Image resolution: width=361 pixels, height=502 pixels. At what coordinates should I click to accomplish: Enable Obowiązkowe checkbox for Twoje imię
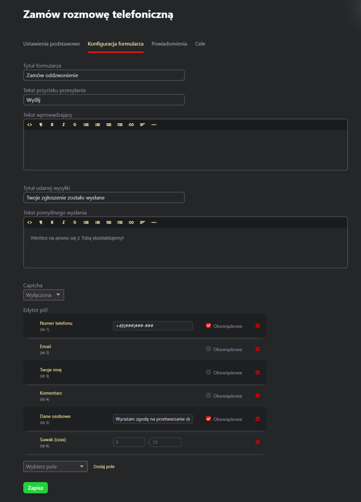(208, 372)
